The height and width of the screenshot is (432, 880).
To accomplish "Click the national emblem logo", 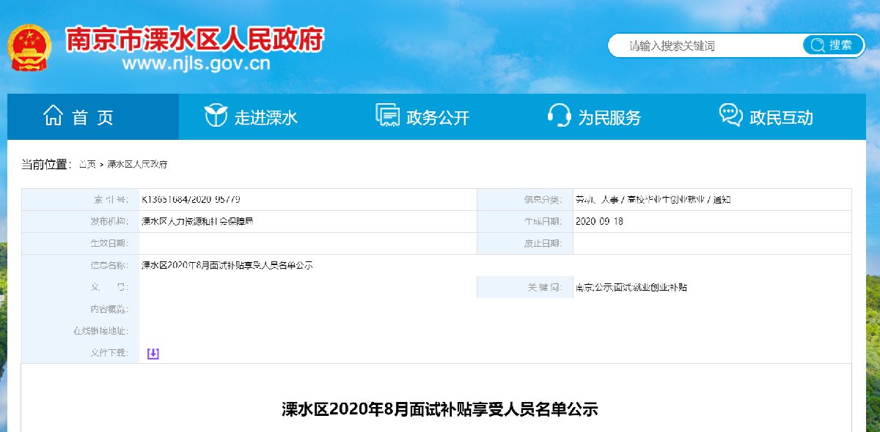I will 30,48.
